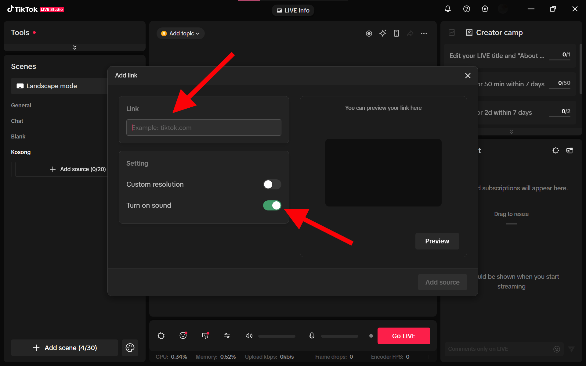Turn off the Turn on sound toggle
The image size is (586, 366).
272,205
